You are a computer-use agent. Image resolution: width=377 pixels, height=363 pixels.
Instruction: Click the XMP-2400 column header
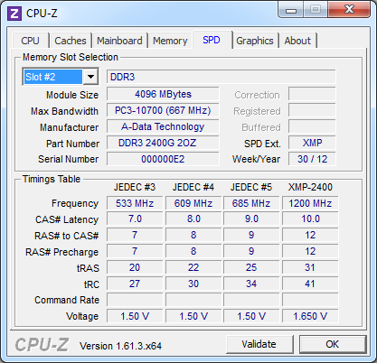click(x=310, y=187)
